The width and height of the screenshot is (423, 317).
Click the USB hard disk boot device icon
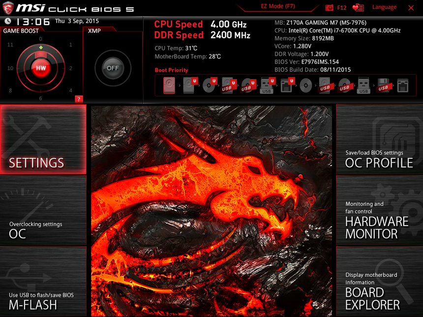[228, 86]
